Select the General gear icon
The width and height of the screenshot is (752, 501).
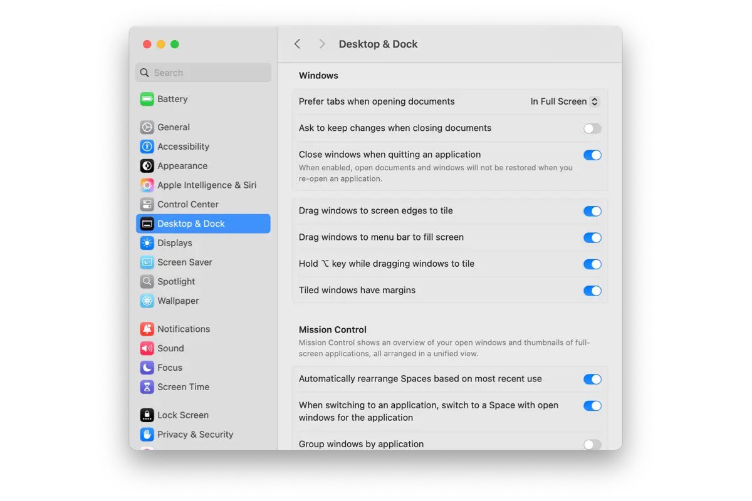147,127
